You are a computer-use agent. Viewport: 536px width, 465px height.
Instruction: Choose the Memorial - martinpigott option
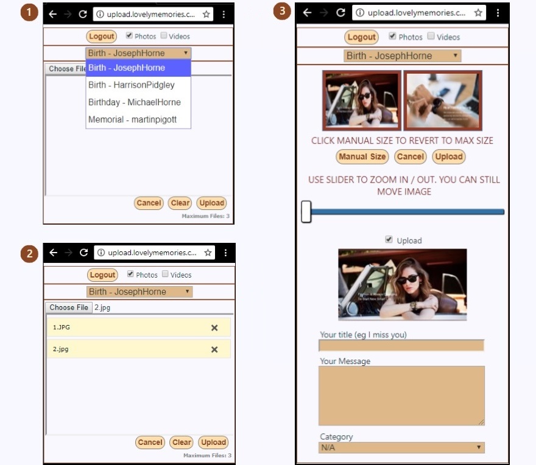(132, 119)
